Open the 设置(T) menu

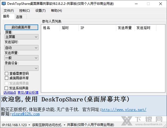[40, 11]
